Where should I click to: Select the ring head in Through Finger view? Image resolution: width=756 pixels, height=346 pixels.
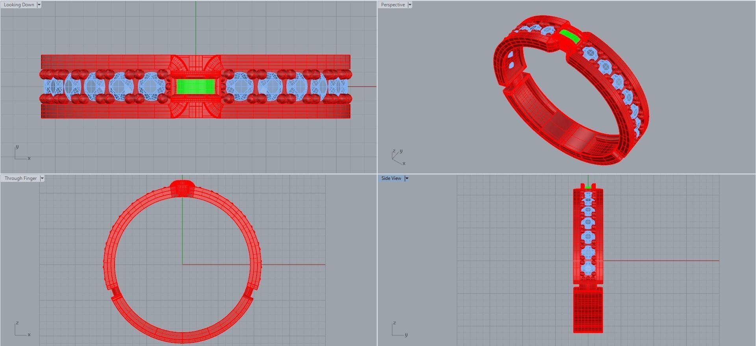pos(182,188)
